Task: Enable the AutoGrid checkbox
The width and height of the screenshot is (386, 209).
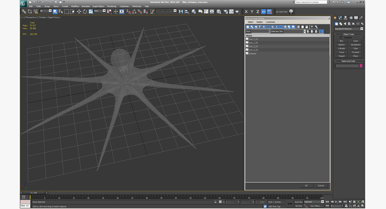Action: pos(341,38)
